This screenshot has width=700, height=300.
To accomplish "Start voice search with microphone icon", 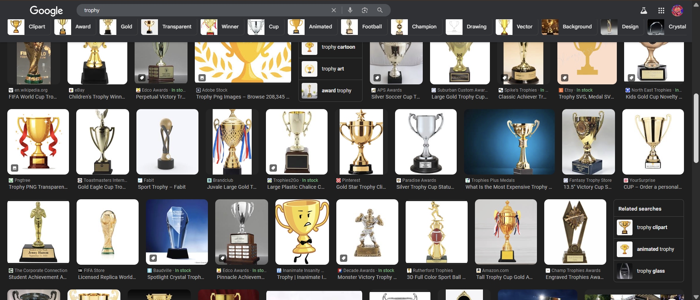I will pos(350,10).
